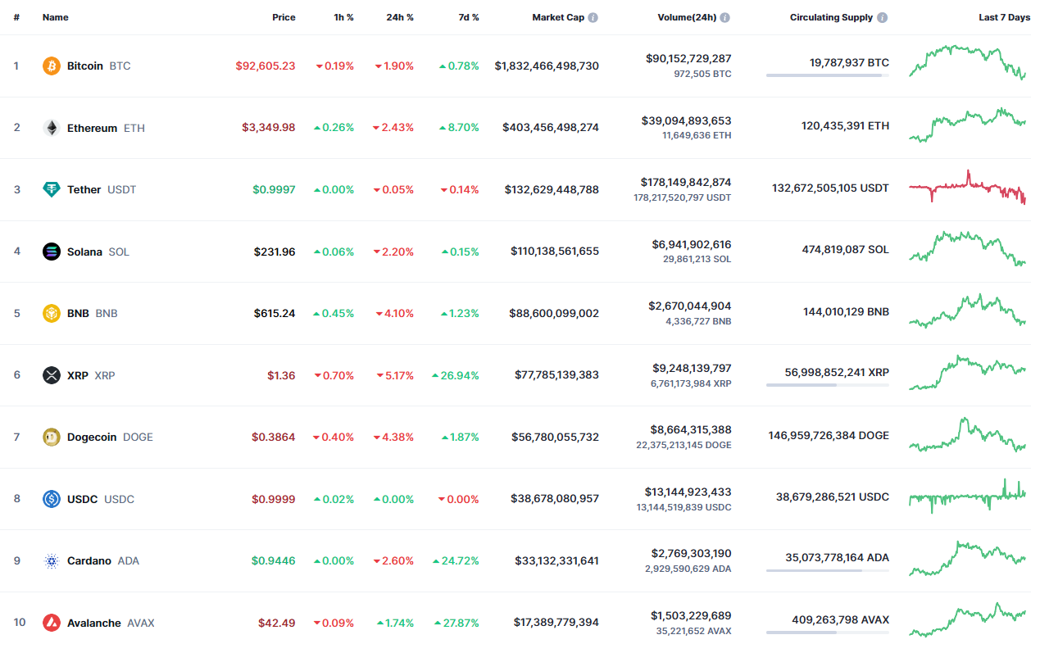The image size is (1040, 653).
Task: Click Bitcoin market cap $1,832,466,498,730
Action: [x=547, y=66]
